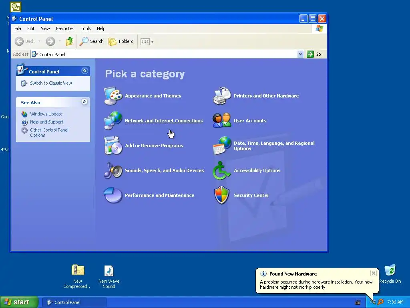Click the Printers and Other Hardware link text

pos(266,96)
